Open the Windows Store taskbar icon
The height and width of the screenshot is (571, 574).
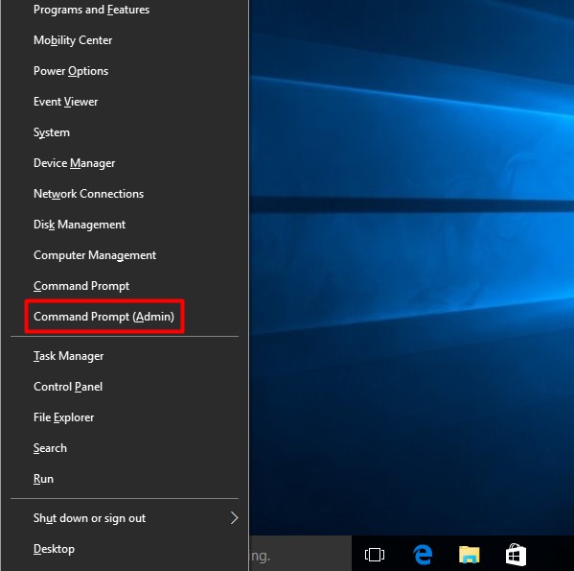pyautogui.click(x=516, y=554)
